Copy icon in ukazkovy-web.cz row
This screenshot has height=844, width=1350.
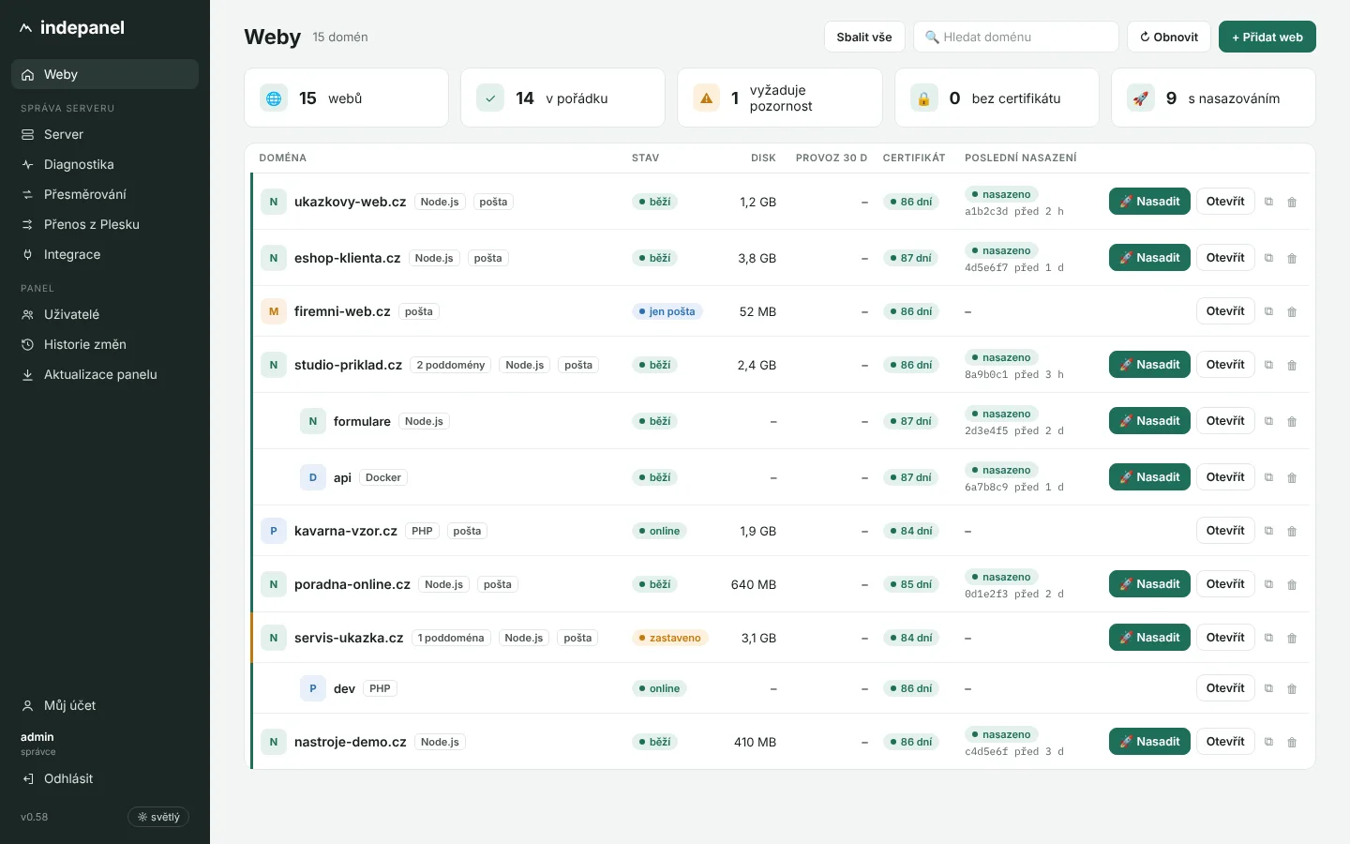tap(1268, 202)
